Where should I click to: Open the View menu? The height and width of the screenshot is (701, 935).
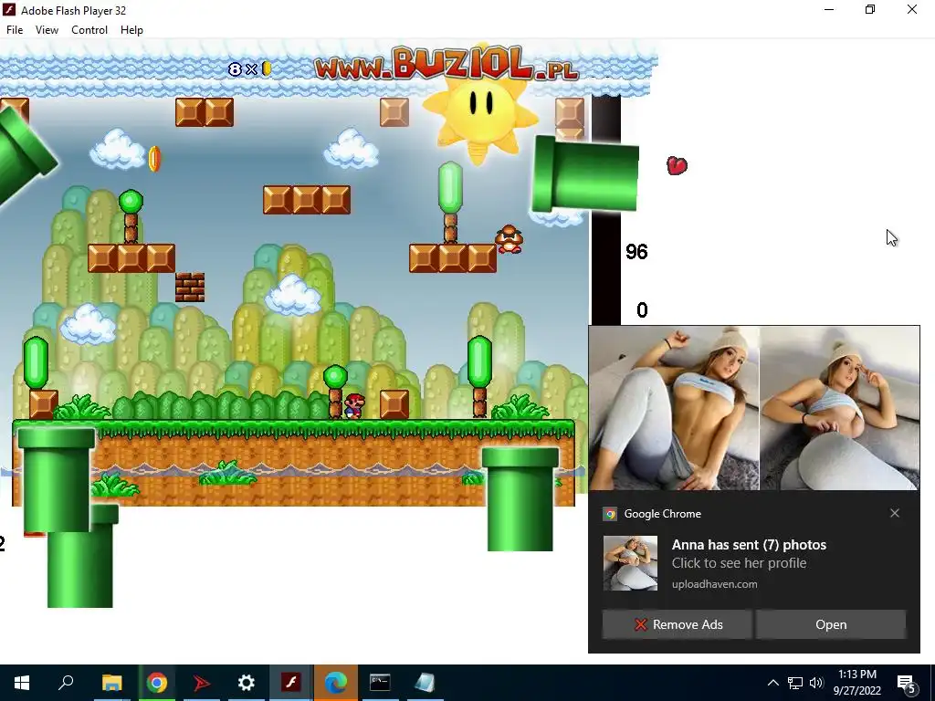click(47, 30)
